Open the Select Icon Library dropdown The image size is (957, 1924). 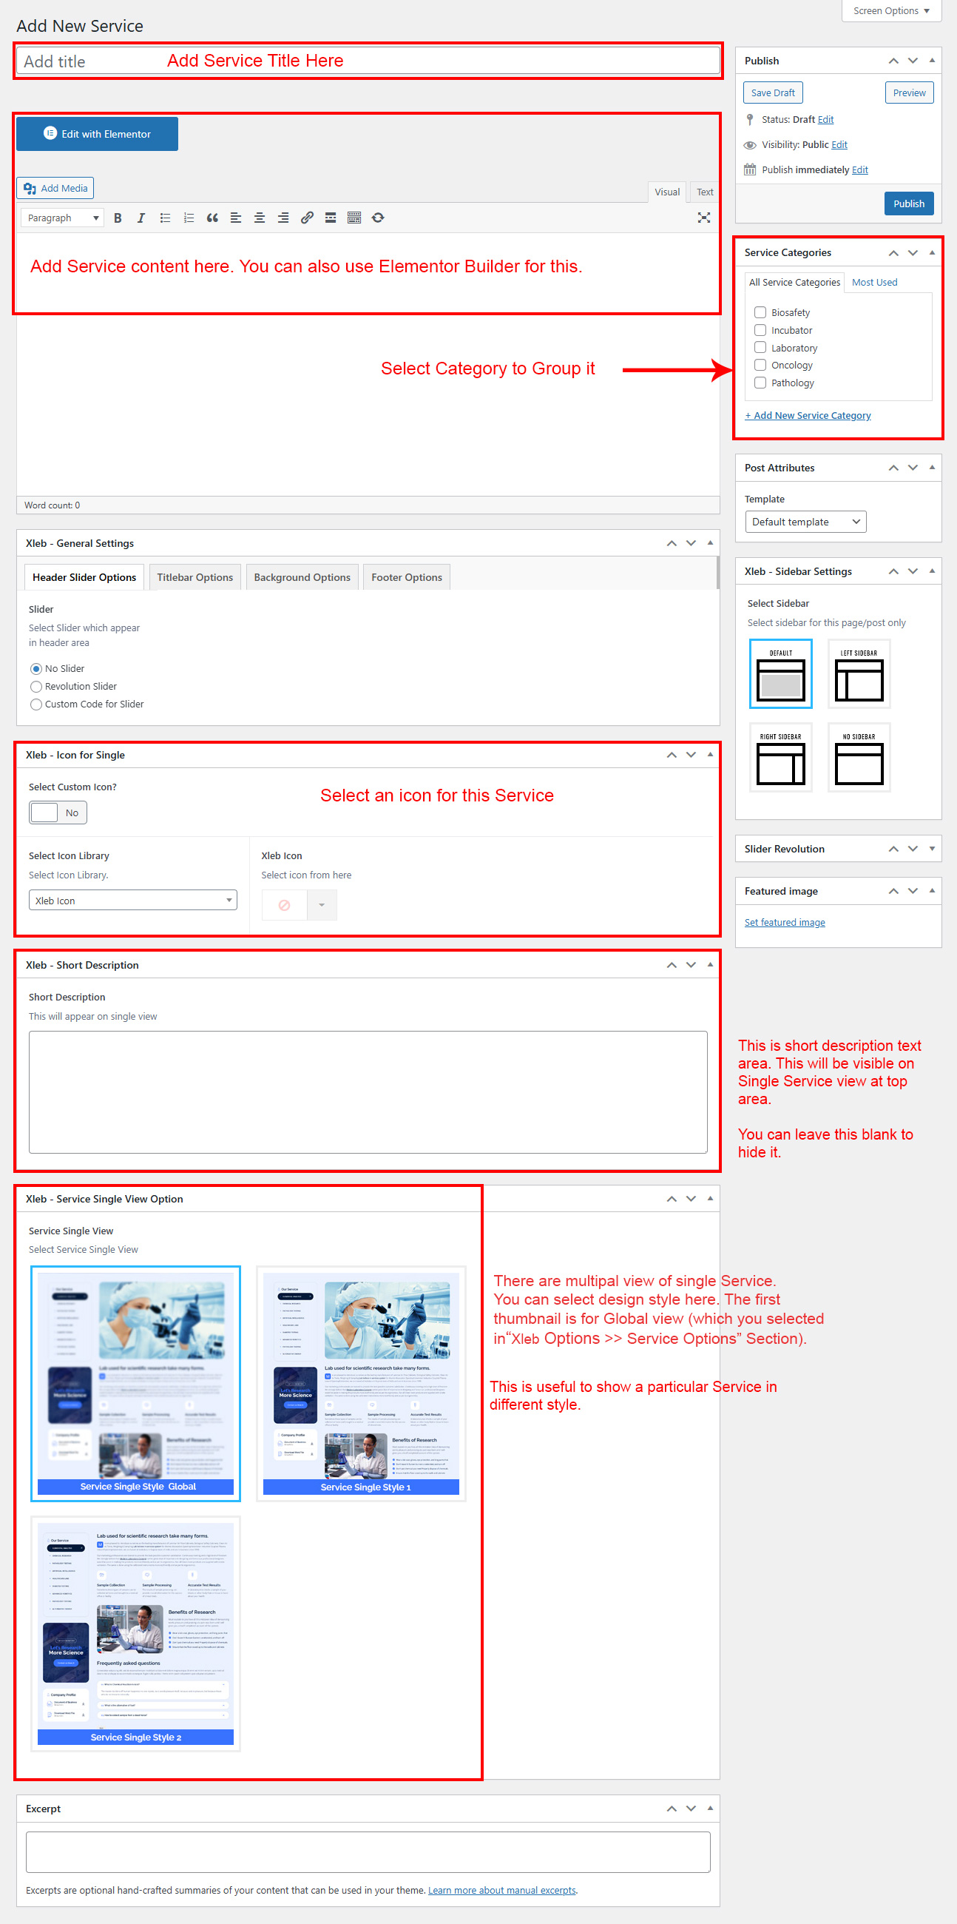[x=133, y=900]
